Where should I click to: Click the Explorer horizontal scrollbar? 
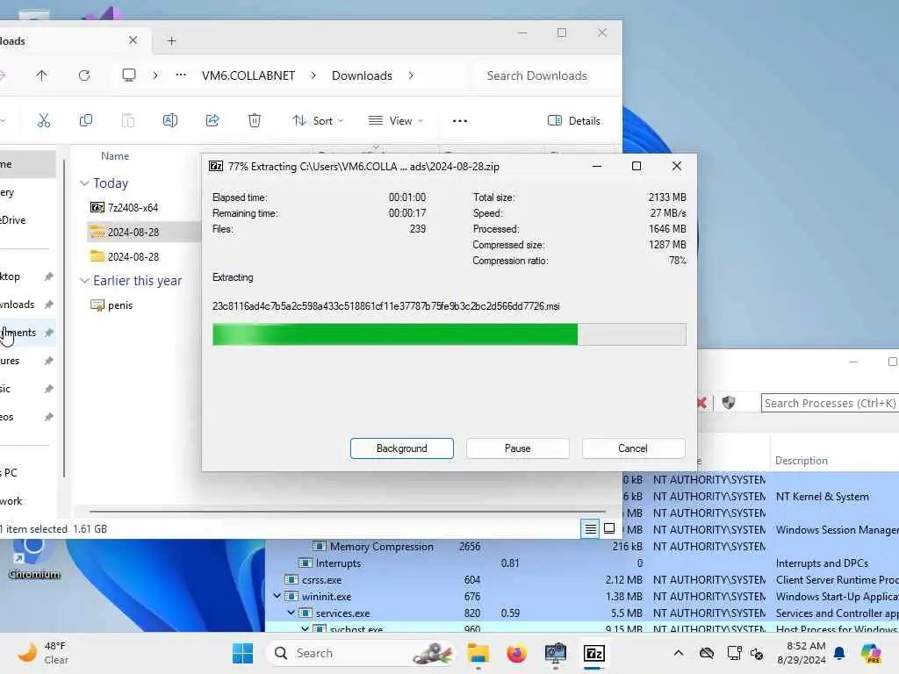pyautogui.click(x=348, y=511)
